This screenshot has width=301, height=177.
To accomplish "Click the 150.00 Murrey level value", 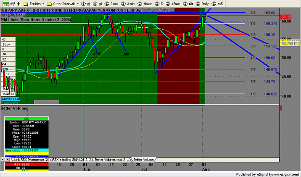I will (270, 58).
